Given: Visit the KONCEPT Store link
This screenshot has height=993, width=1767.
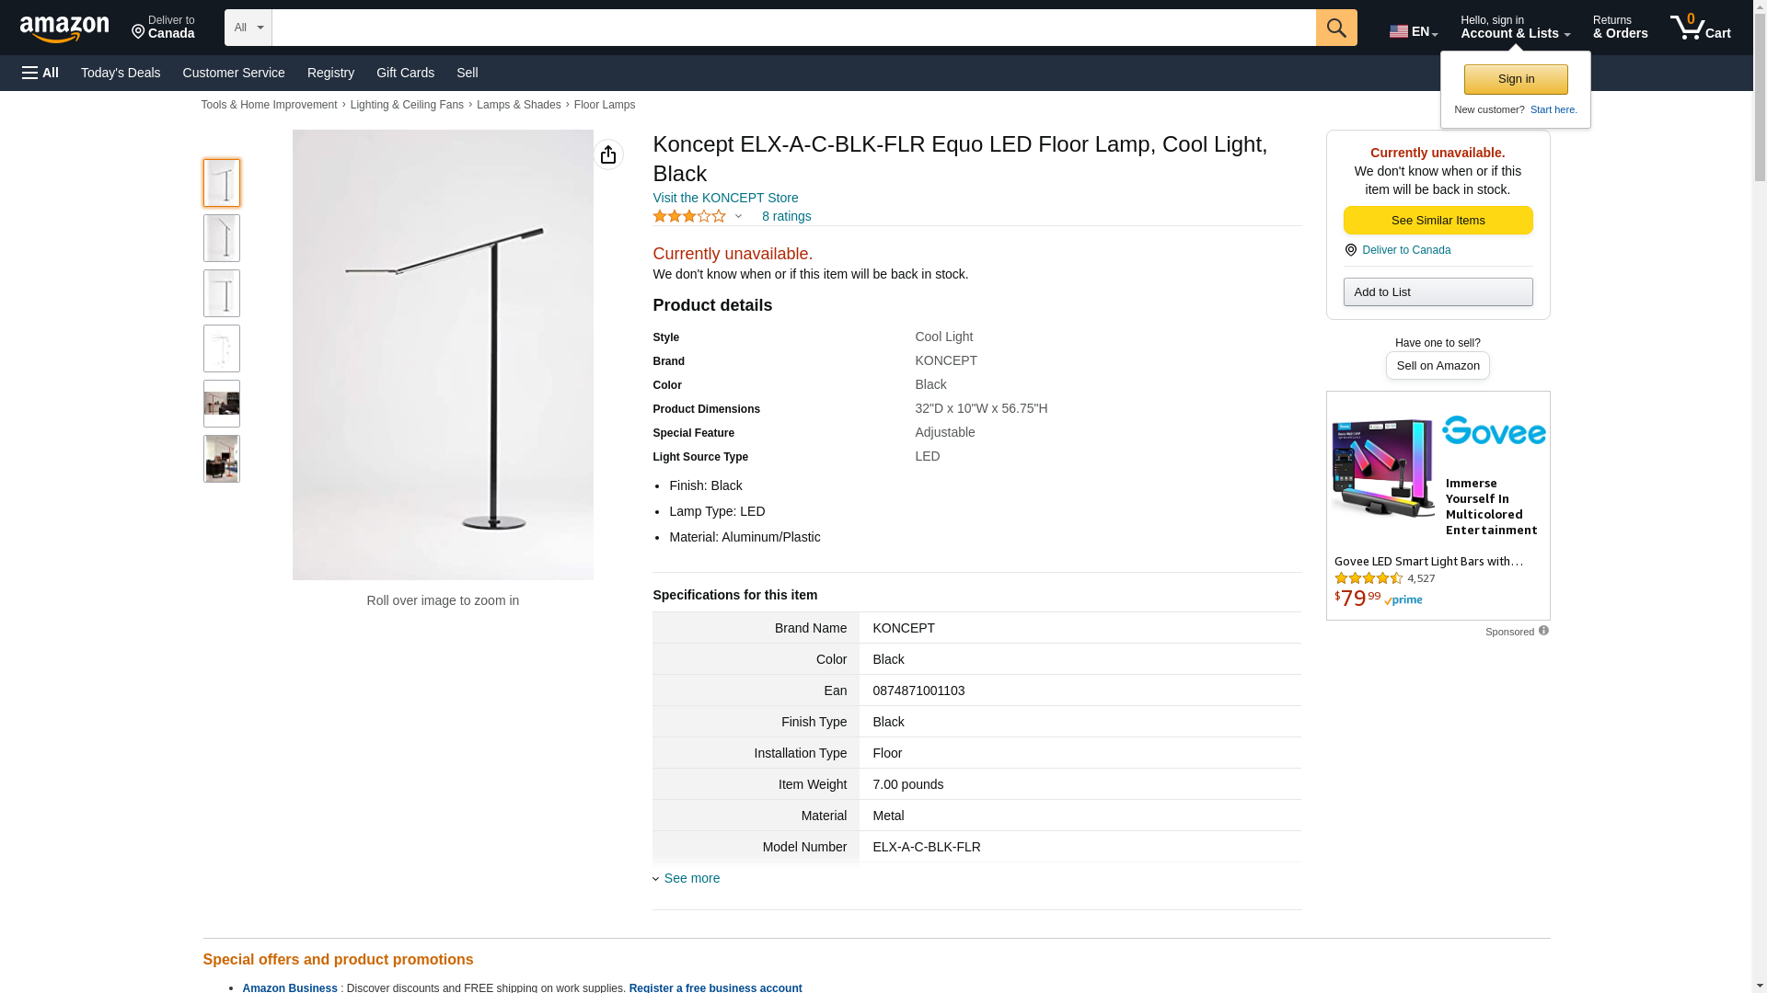Looking at the screenshot, I should pos(725,198).
